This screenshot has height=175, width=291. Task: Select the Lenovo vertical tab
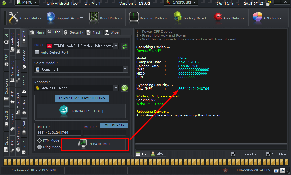24,85
